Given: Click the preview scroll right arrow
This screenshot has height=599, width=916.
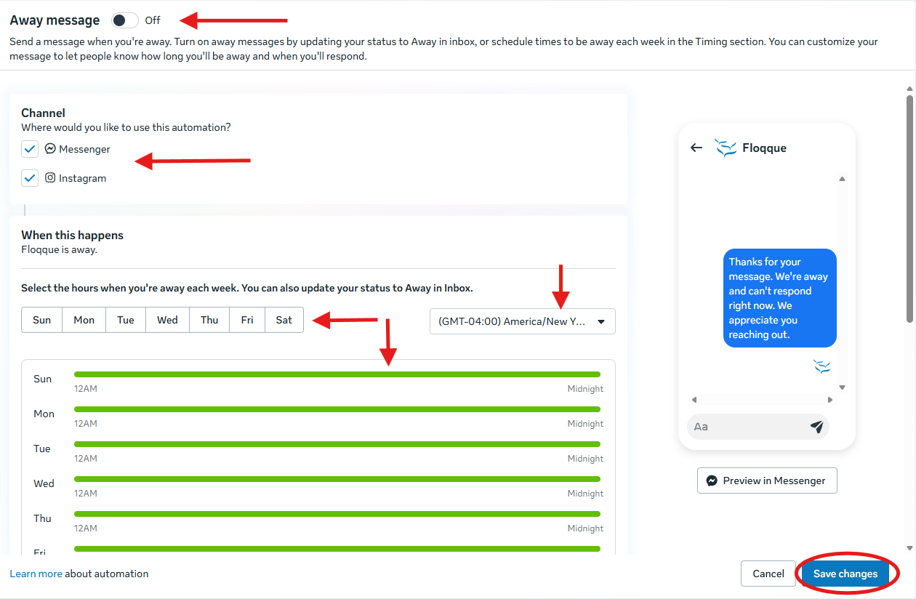Looking at the screenshot, I should 830,400.
